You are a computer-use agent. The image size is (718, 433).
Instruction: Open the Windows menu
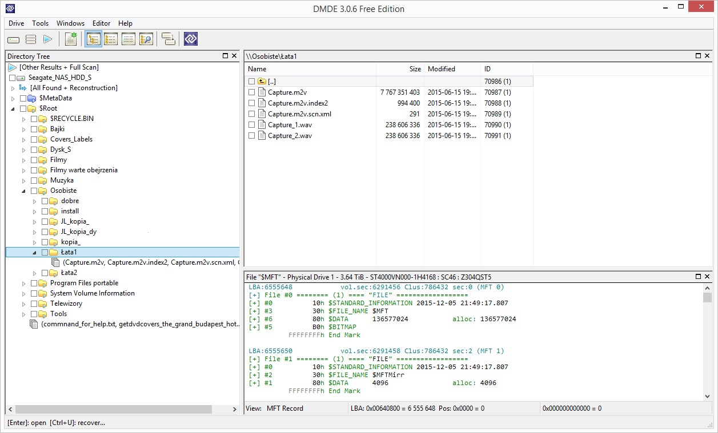click(x=70, y=23)
